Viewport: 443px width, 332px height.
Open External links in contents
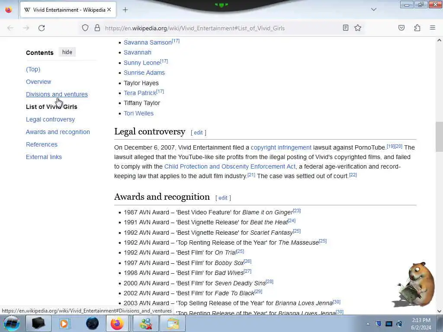coord(44,157)
